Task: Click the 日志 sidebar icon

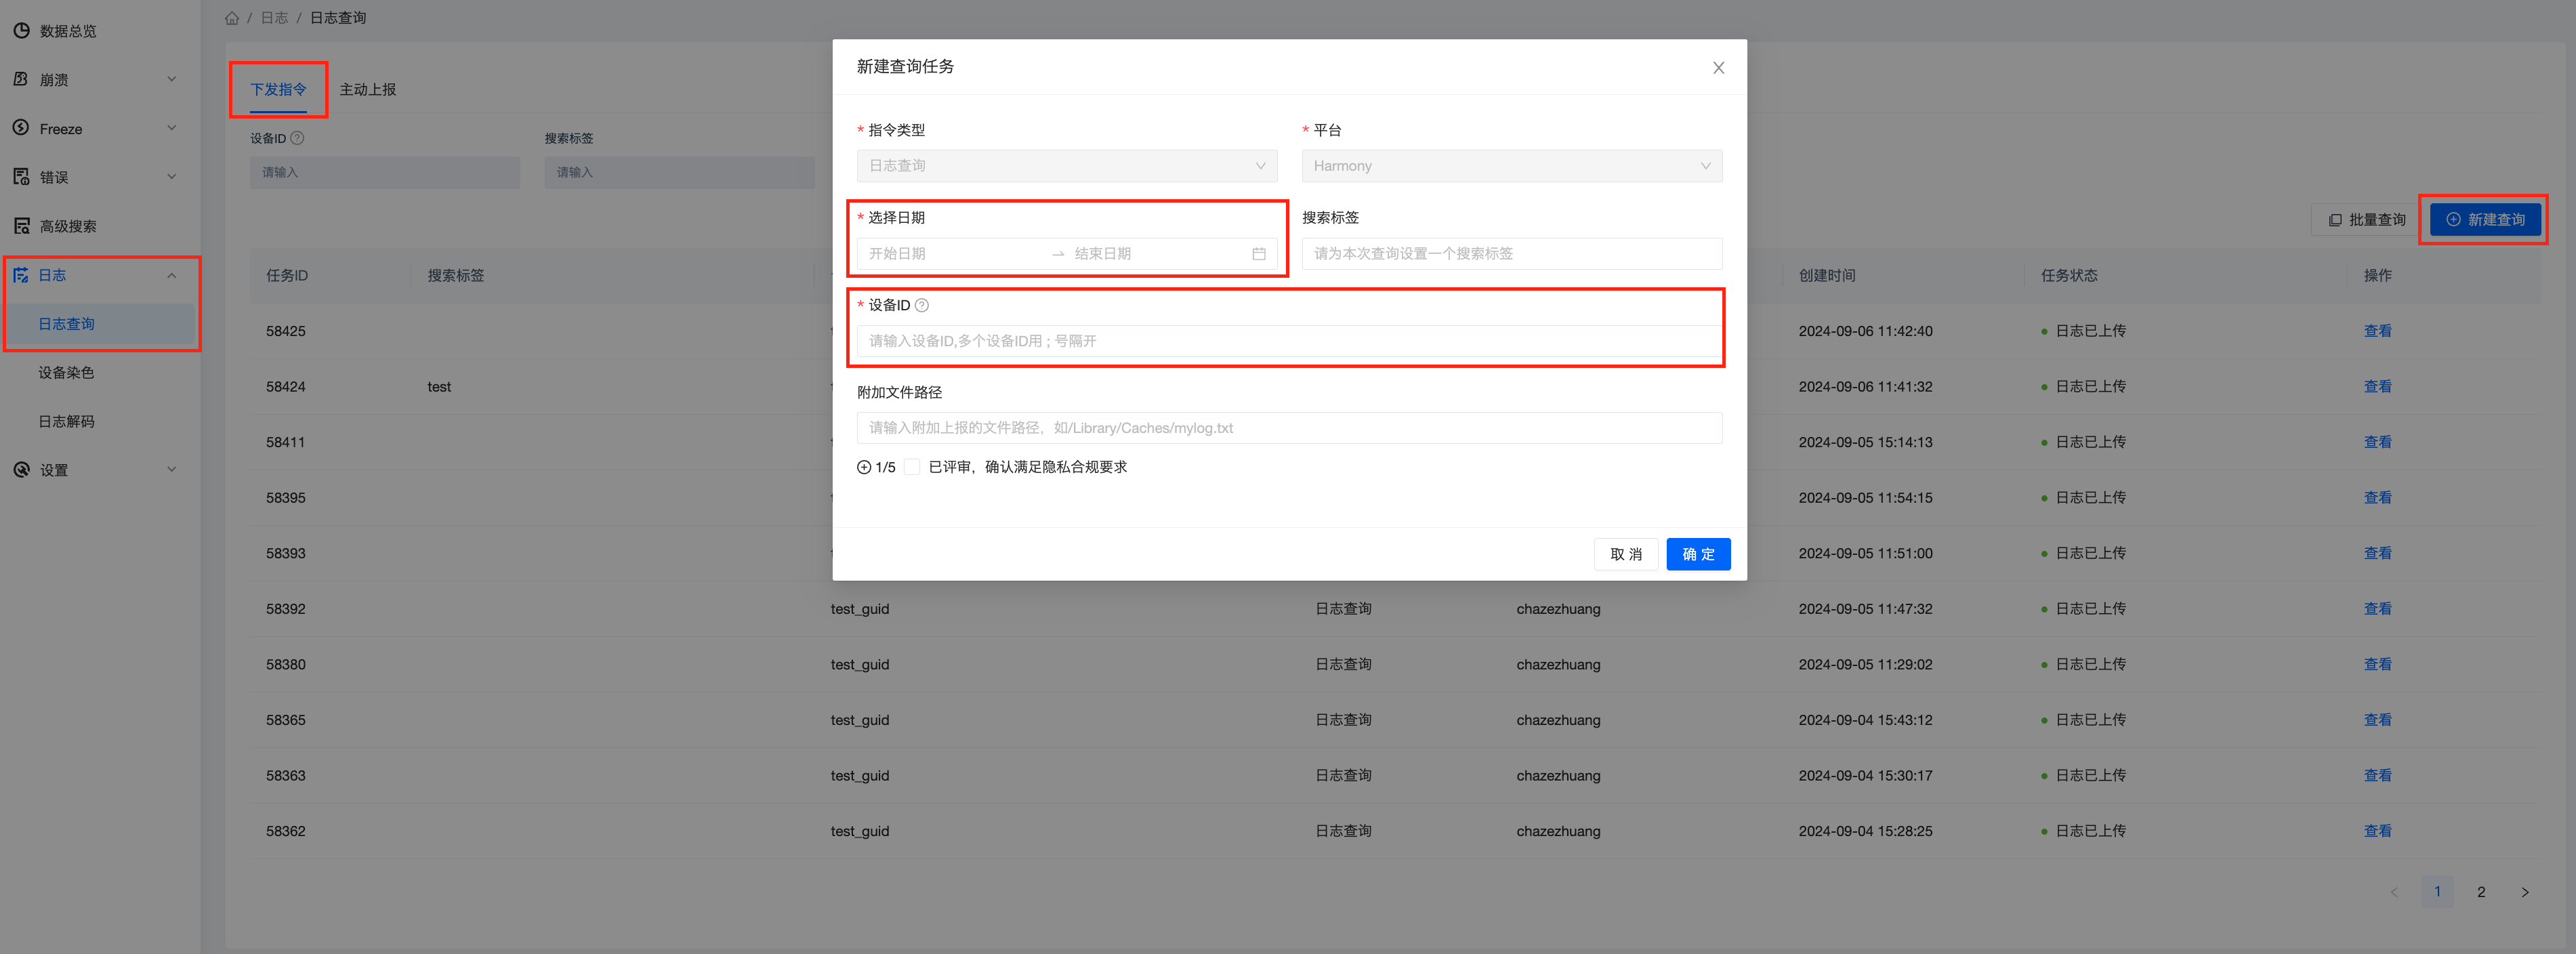Action: [x=21, y=275]
